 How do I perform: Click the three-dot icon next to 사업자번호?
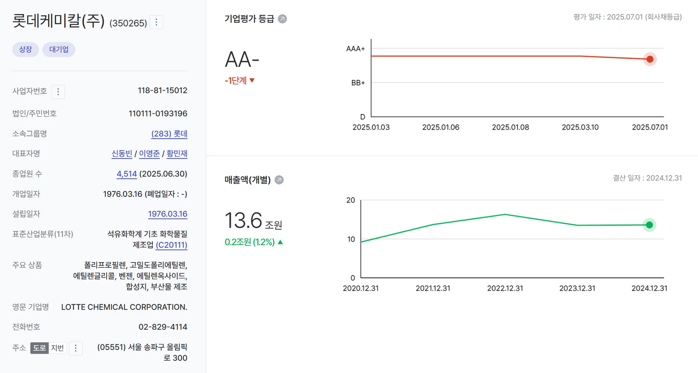pyautogui.click(x=58, y=92)
